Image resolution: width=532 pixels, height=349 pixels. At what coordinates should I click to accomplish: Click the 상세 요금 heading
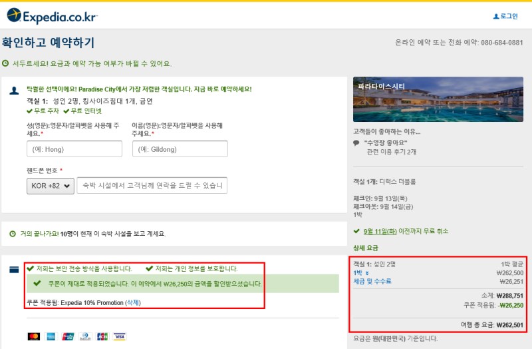(365, 248)
